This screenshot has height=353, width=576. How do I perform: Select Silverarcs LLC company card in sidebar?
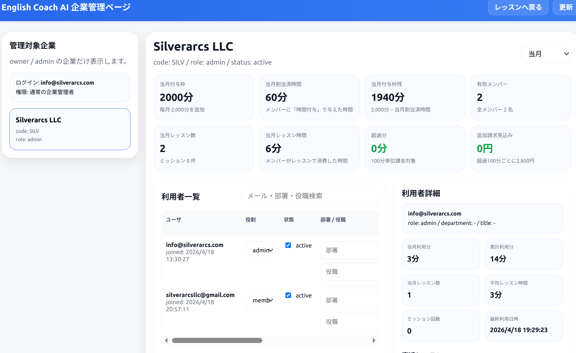[x=70, y=129]
